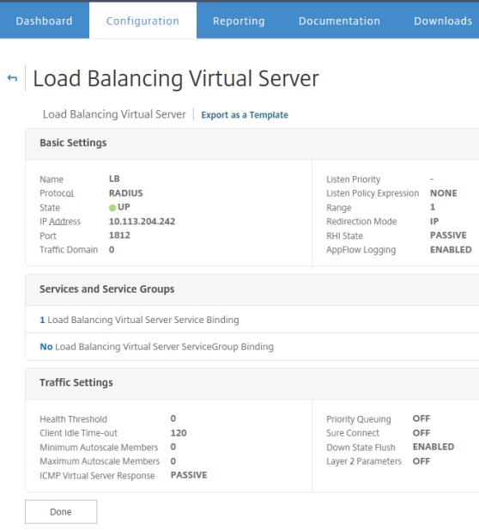Viewport: 479px width, 531px height.
Task: Click the Down State Flush ENABLED value
Action: coord(434,447)
